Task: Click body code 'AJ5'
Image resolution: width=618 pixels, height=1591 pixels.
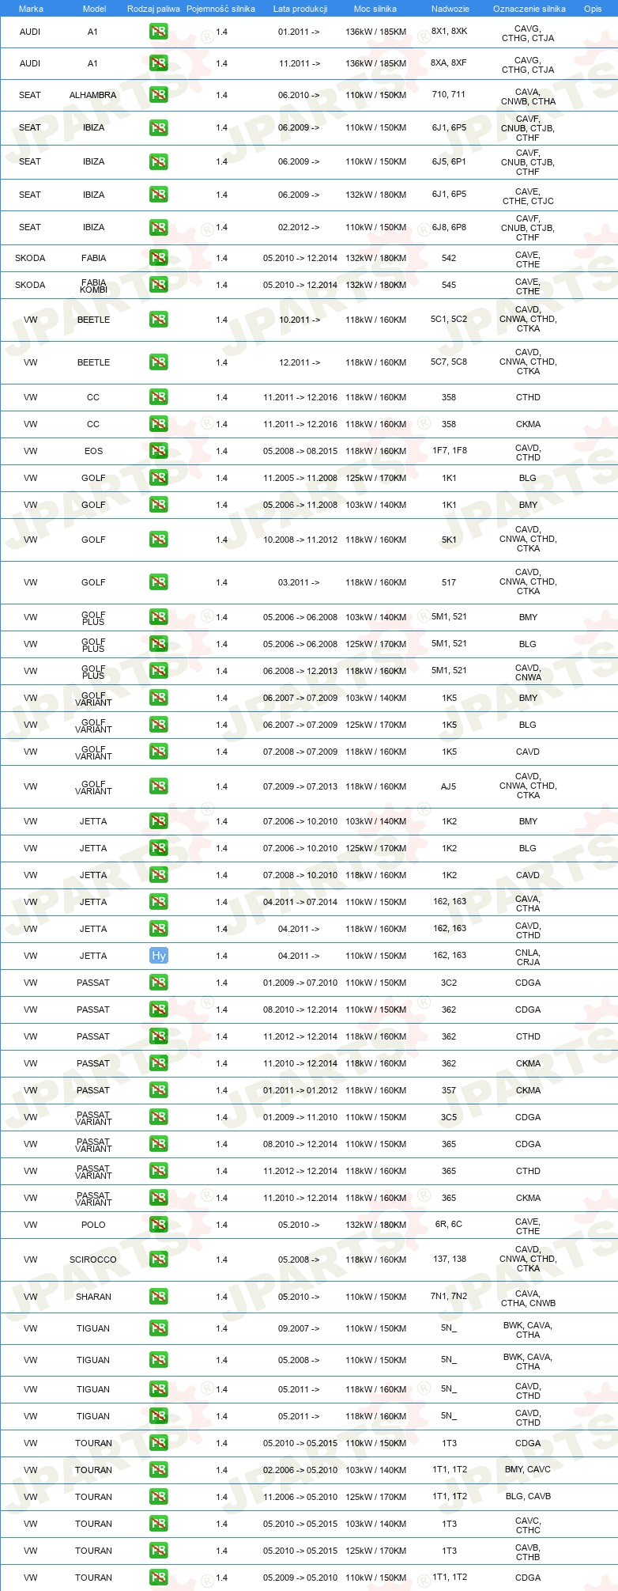Action: point(449,786)
